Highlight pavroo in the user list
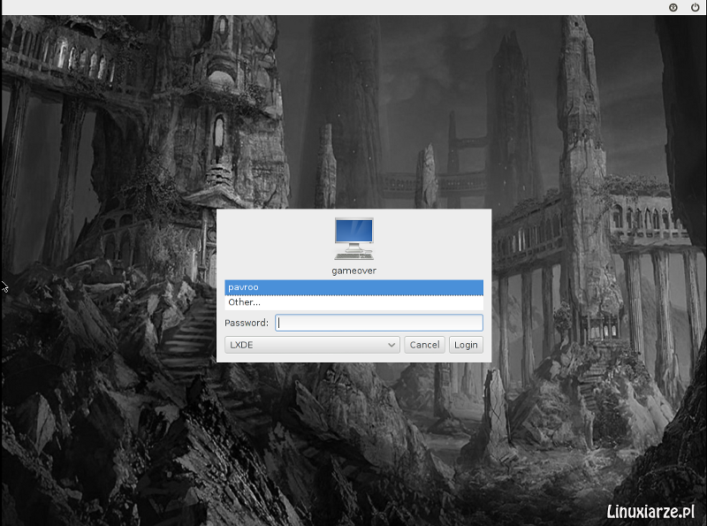Screen dimensions: 707x526 point(353,287)
